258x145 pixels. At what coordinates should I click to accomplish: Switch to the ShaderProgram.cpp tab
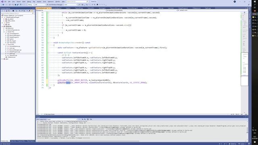click(x=148, y=8)
